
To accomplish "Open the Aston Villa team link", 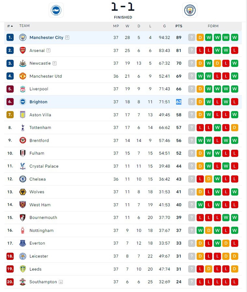I will tap(40, 115).
